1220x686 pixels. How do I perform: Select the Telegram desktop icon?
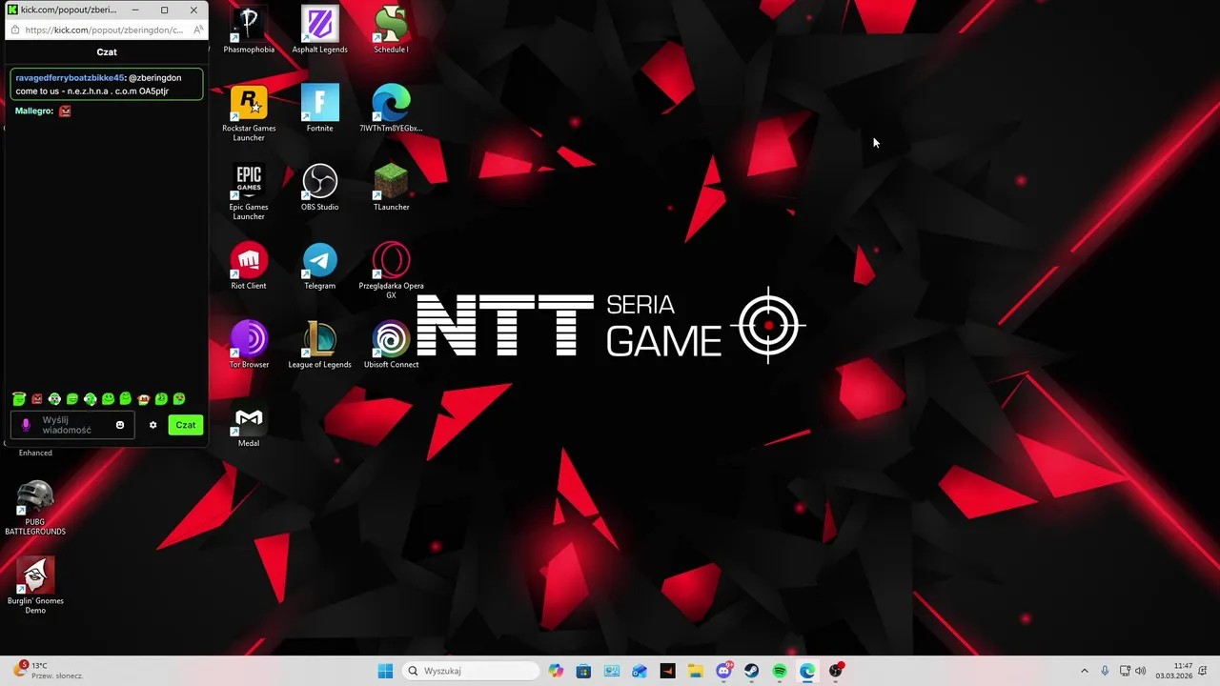click(x=319, y=266)
